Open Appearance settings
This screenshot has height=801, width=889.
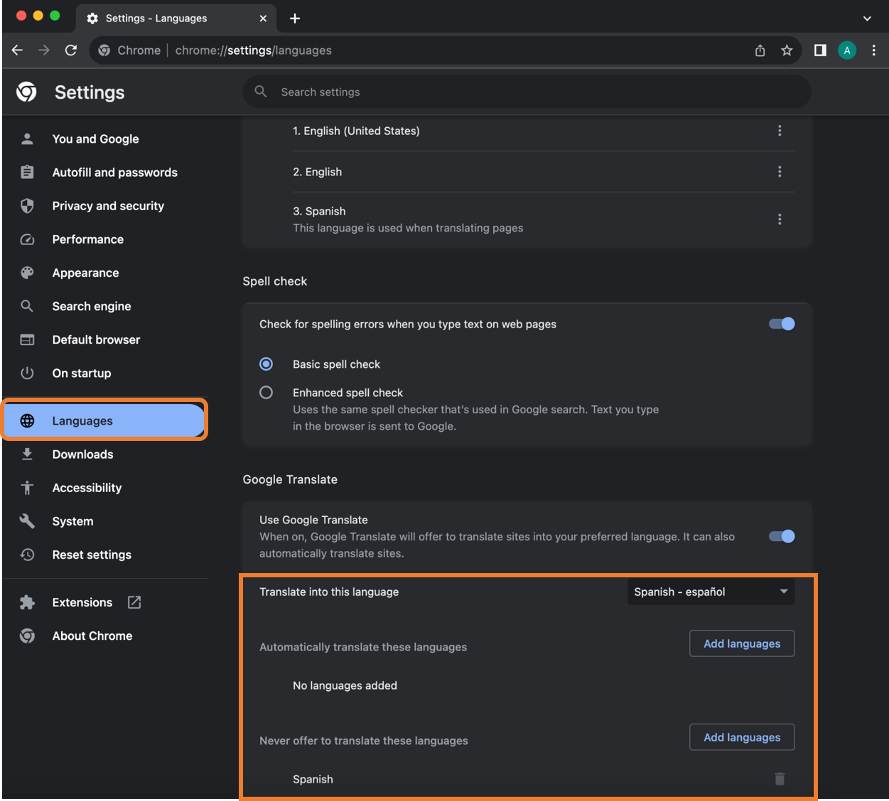[x=85, y=273]
